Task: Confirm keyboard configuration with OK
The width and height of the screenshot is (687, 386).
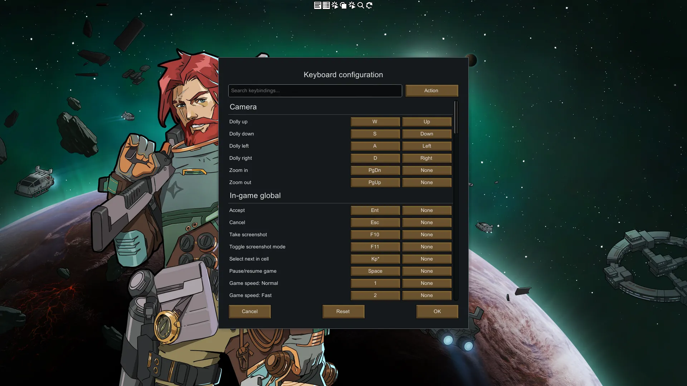Action: pyautogui.click(x=437, y=312)
